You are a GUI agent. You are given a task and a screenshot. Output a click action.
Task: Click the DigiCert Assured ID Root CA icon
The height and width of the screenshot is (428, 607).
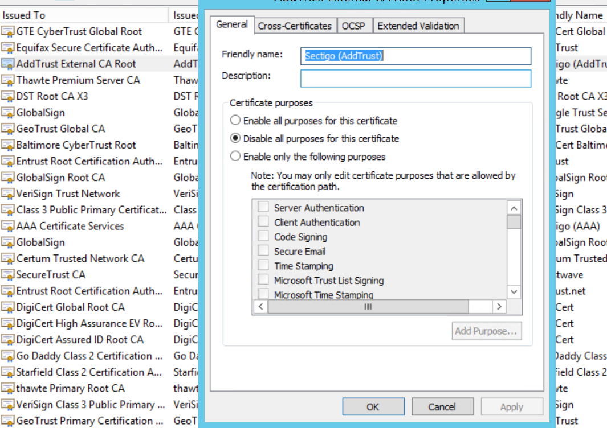point(8,340)
